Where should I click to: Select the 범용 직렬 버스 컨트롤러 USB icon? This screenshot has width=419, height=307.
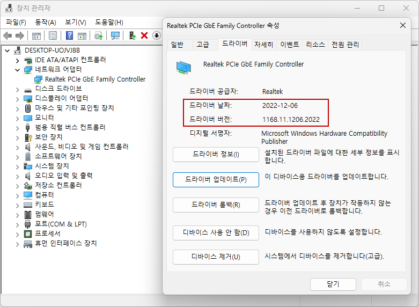click(x=27, y=128)
